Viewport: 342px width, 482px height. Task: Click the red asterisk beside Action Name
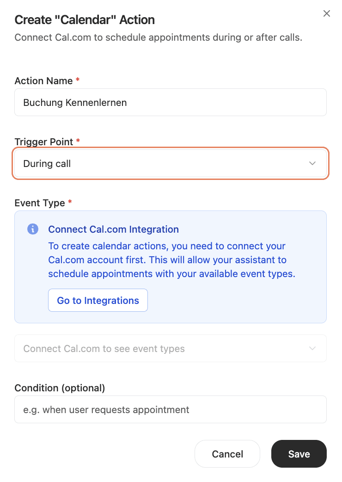(x=78, y=80)
